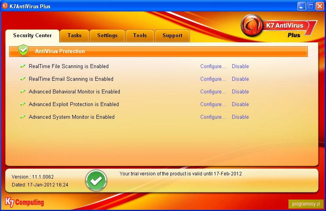This screenshot has height=211, width=326.
Task: Minimize the K7AntiVirus Plus window
Action: tap(302, 6)
